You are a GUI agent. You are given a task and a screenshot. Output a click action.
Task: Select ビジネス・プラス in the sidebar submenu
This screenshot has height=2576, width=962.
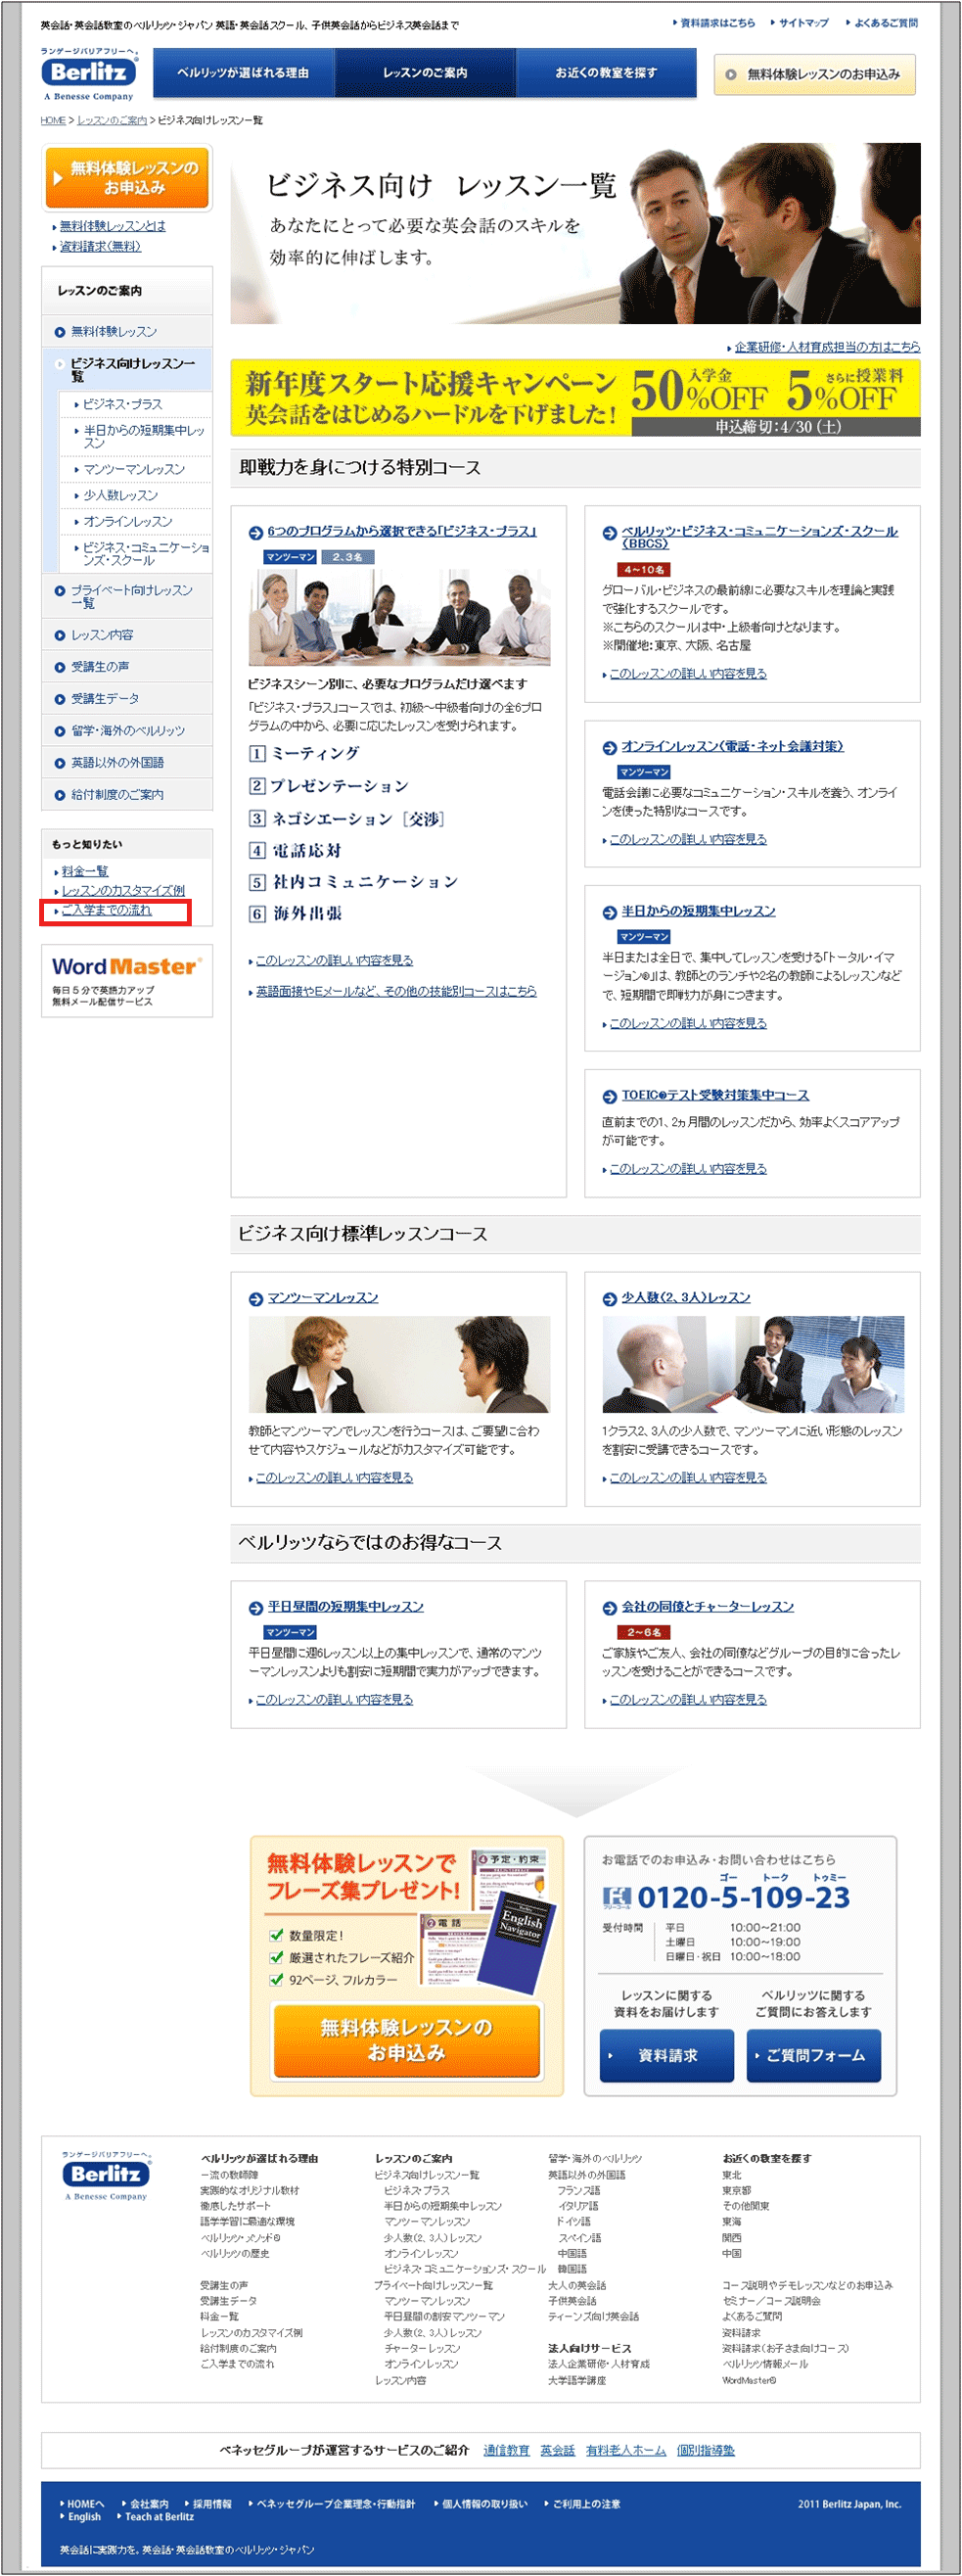coord(122,404)
